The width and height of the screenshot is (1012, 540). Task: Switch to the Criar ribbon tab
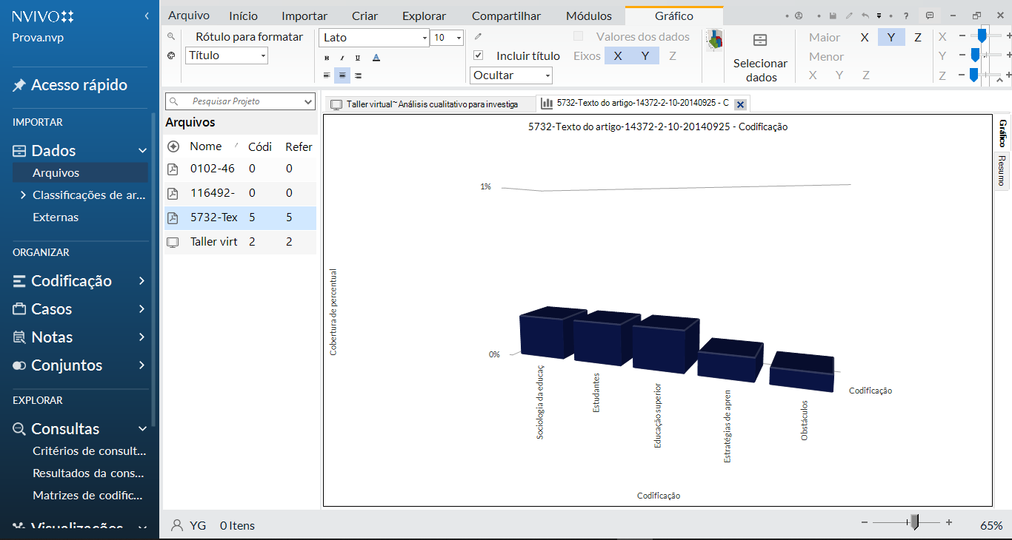[364, 16]
